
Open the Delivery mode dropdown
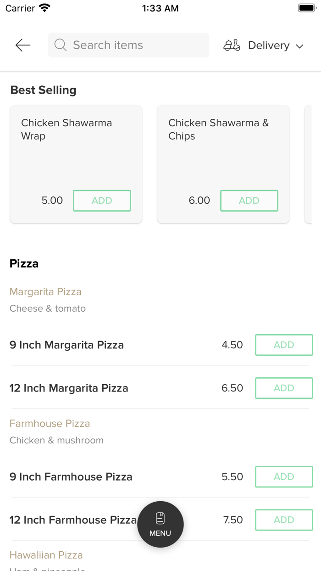264,45
